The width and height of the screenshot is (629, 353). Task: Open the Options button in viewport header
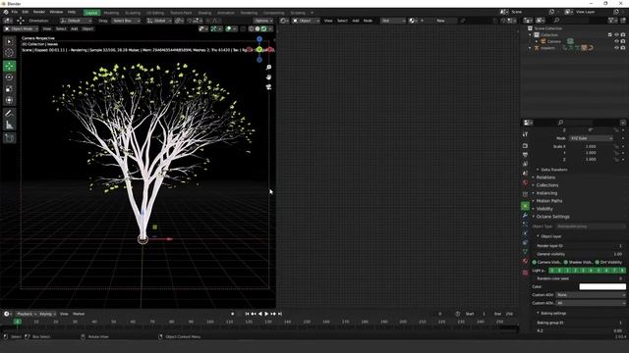[x=263, y=21]
